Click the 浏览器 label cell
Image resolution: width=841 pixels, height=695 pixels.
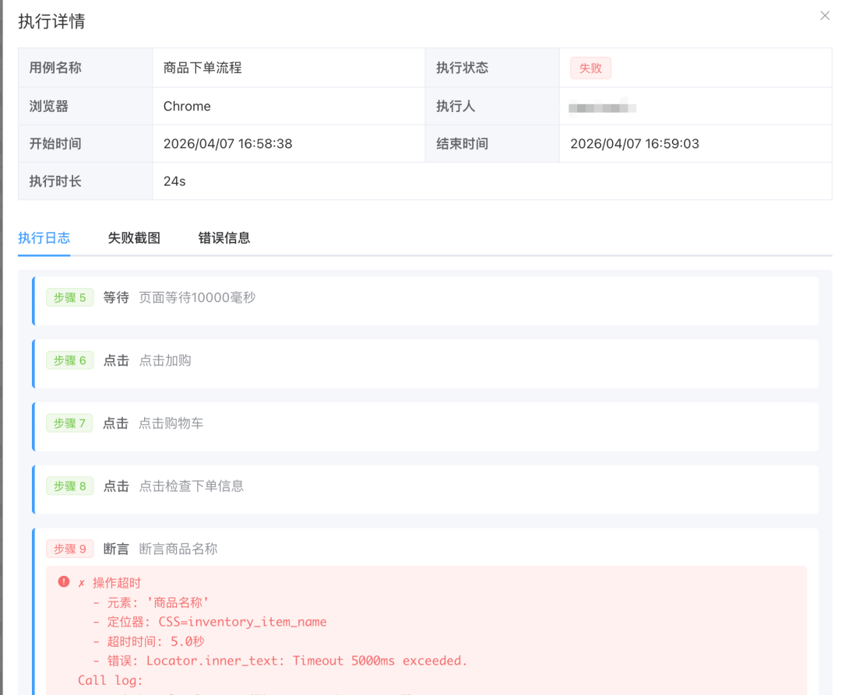coord(86,106)
